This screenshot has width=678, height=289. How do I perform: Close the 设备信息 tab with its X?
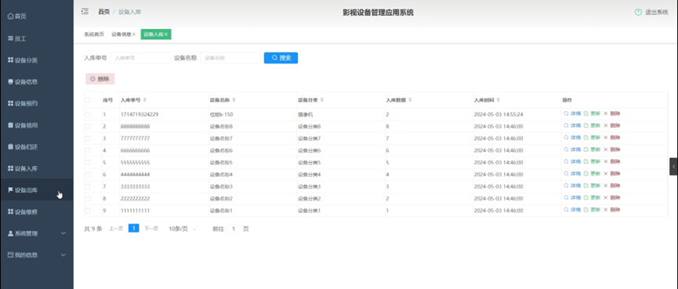pos(133,34)
